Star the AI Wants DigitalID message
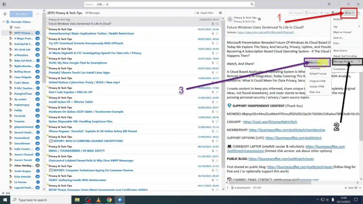 click(217, 53)
